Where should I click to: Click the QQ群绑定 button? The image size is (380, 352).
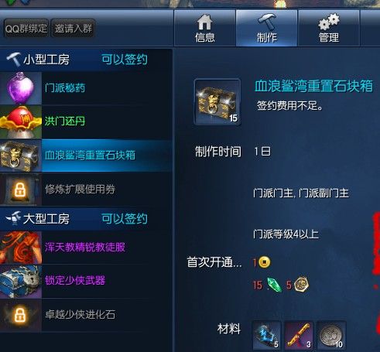pyautogui.click(x=26, y=28)
